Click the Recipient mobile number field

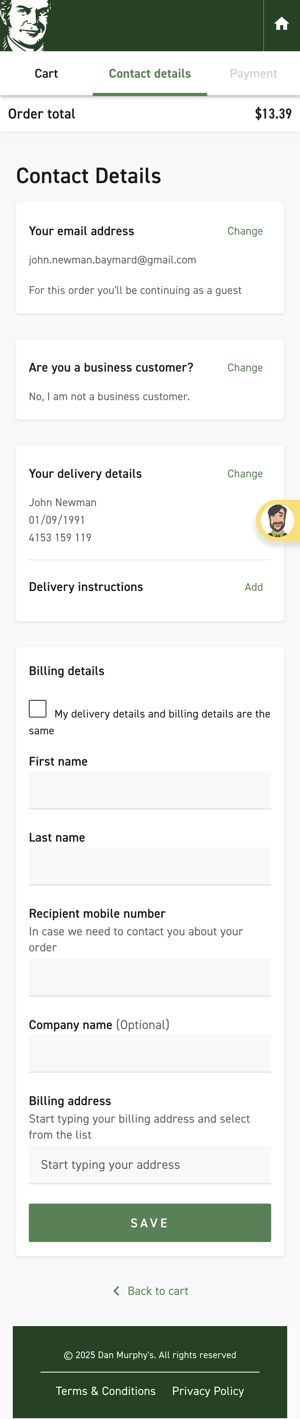pos(150,977)
